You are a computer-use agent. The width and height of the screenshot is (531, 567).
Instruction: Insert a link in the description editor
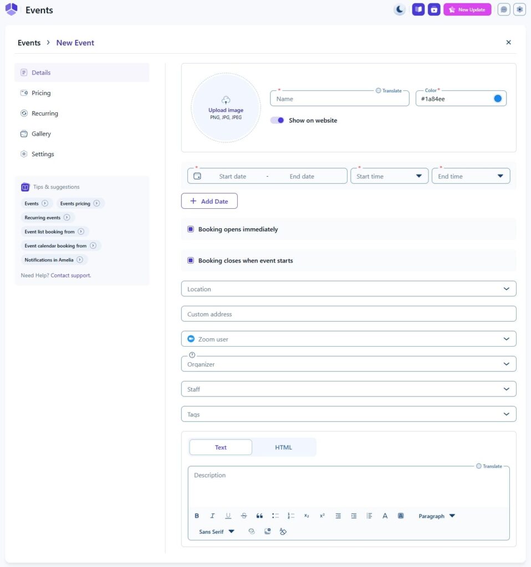tap(252, 532)
